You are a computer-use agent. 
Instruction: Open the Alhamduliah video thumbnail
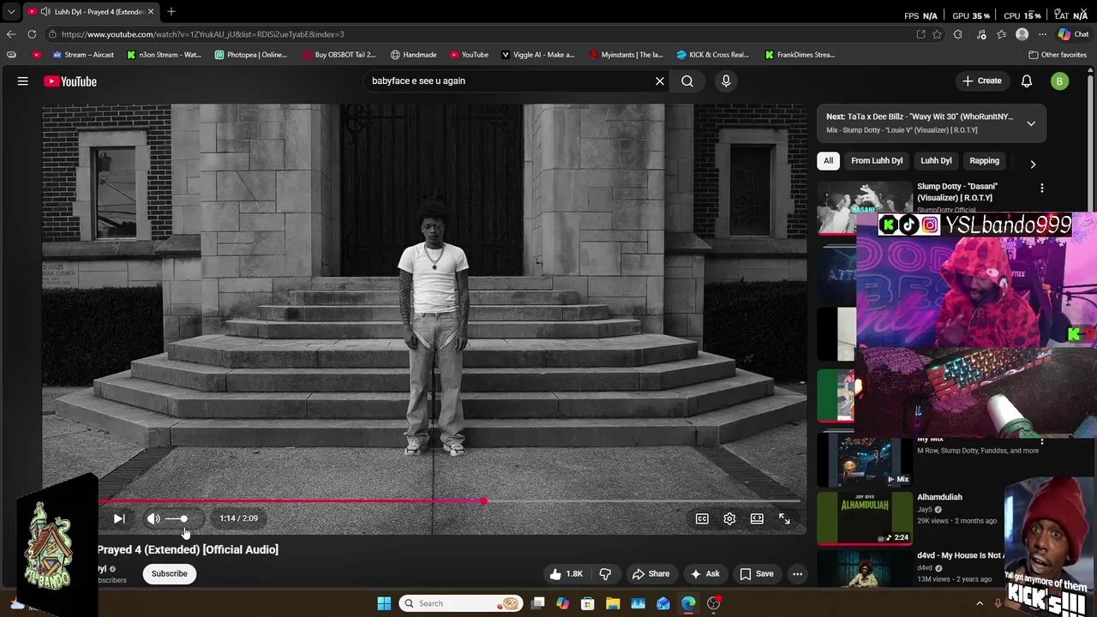point(865,518)
